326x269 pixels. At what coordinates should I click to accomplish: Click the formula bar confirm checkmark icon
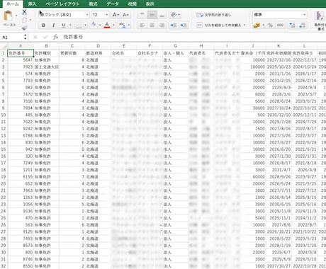(45, 37)
